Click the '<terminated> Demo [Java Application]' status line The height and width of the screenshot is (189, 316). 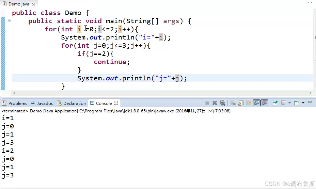116,111
